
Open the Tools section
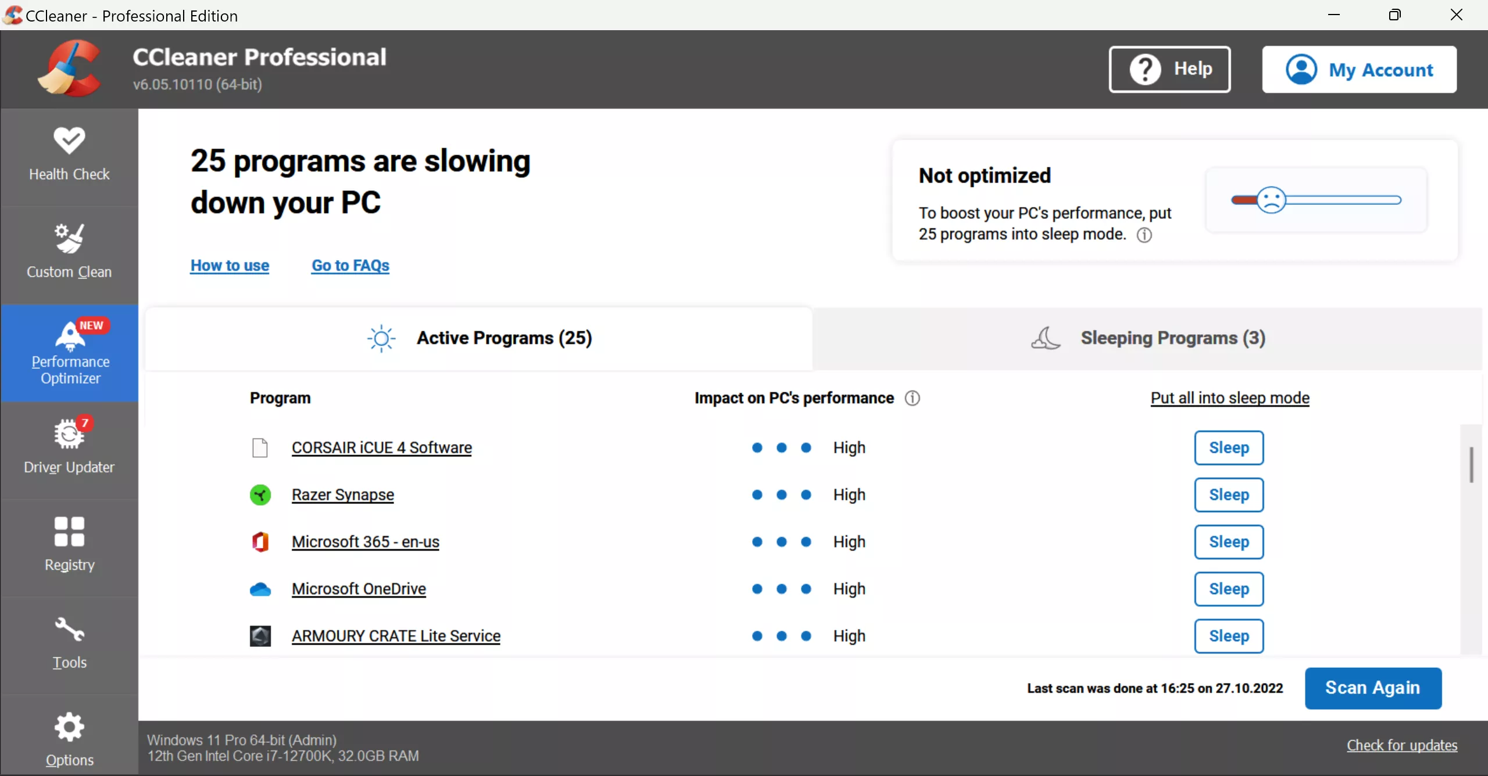[69, 643]
